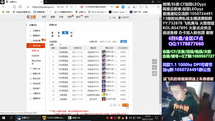
Task: Open the Windows Start menu
Action: pos(3,118)
